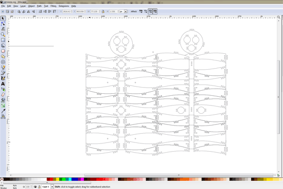283x189 pixels.
Task: Open the Text menu
Action: [x=46, y=6]
